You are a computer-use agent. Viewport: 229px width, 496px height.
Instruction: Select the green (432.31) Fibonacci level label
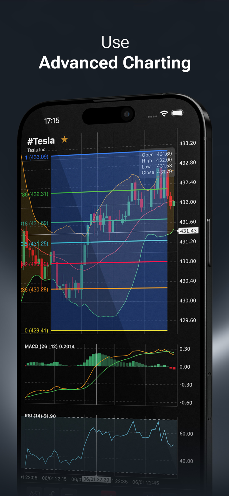pos(35,194)
